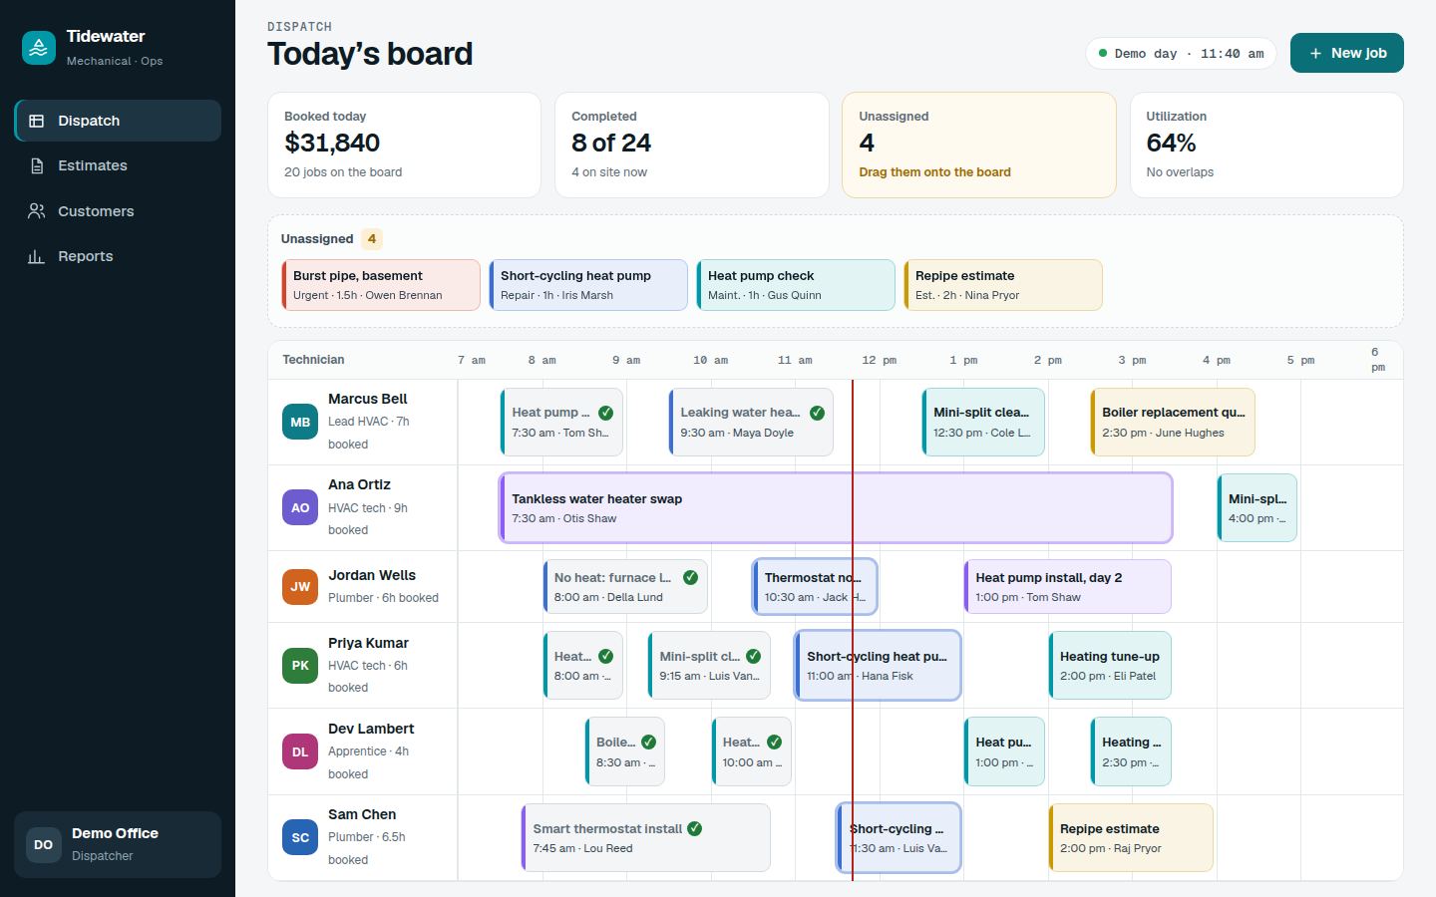Click the checkmark on Leaking water heater job
This screenshot has height=897, width=1436.
tap(817, 413)
